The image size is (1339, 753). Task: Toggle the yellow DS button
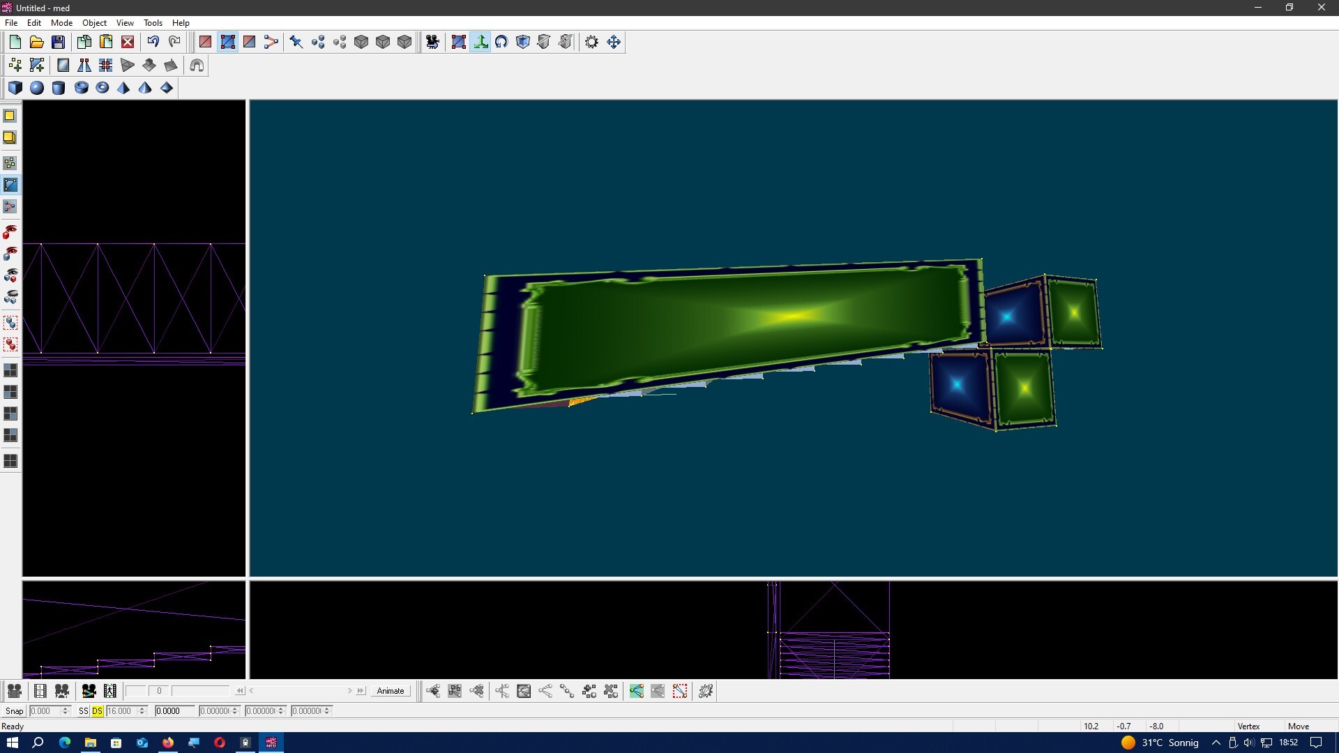tap(97, 711)
